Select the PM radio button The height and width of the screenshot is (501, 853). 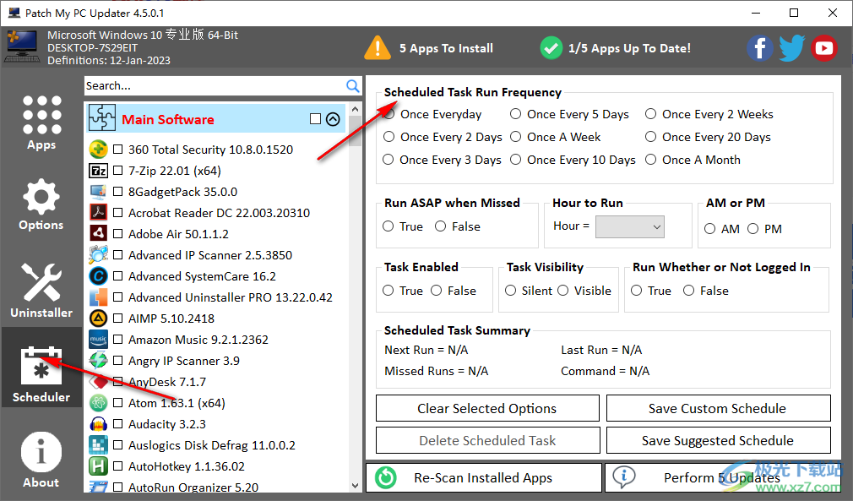752,229
